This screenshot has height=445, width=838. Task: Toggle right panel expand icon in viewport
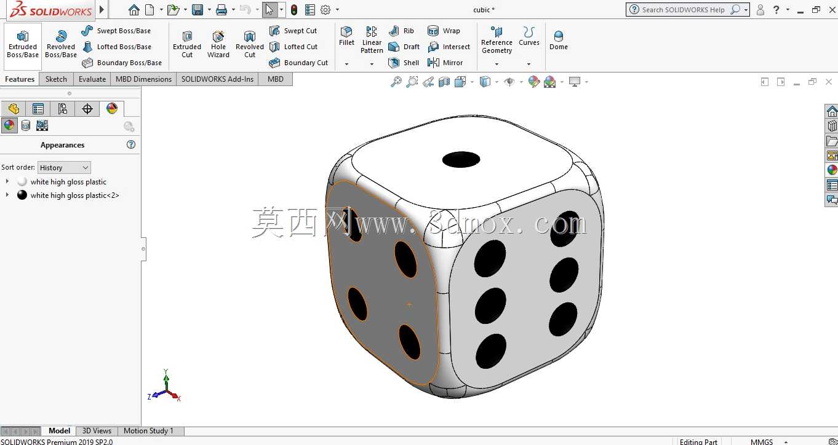(781, 82)
